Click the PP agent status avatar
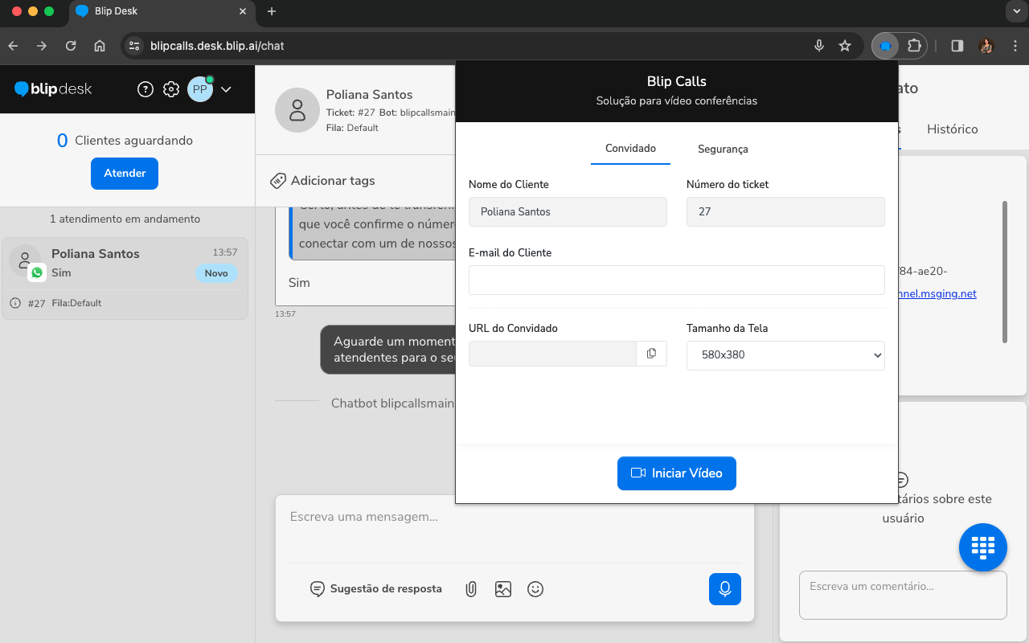The height and width of the screenshot is (643, 1029). (x=200, y=89)
